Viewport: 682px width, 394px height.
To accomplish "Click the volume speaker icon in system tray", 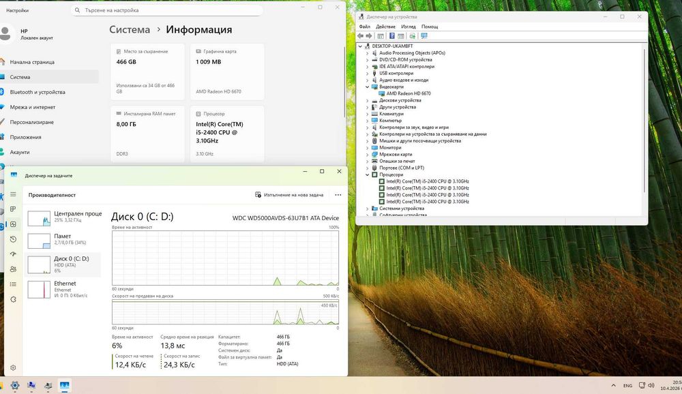I will [x=651, y=385].
